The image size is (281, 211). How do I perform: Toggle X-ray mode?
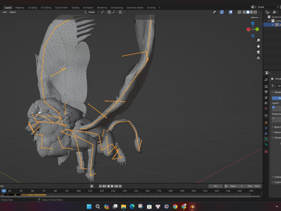click(x=239, y=12)
